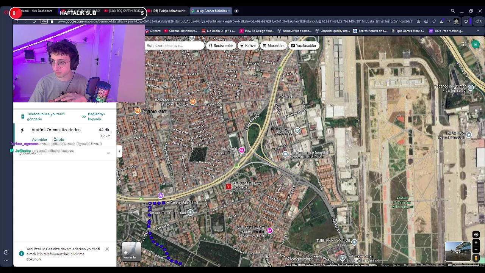
Task: Open the browser downloads icon
Action: pos(441,21)
